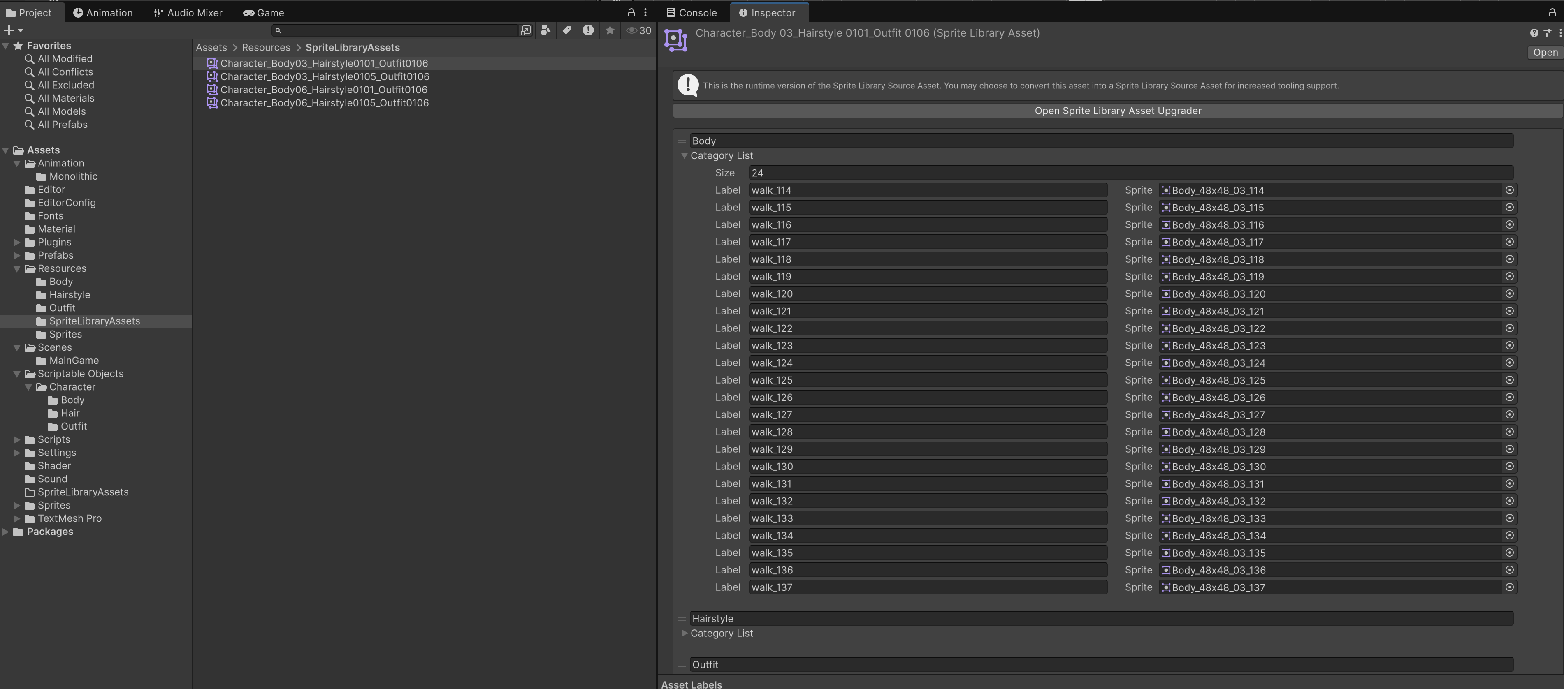The image size is (1564, 689).
Task: Expand the Plugins folder arrow
Action: tap(17, 242)
